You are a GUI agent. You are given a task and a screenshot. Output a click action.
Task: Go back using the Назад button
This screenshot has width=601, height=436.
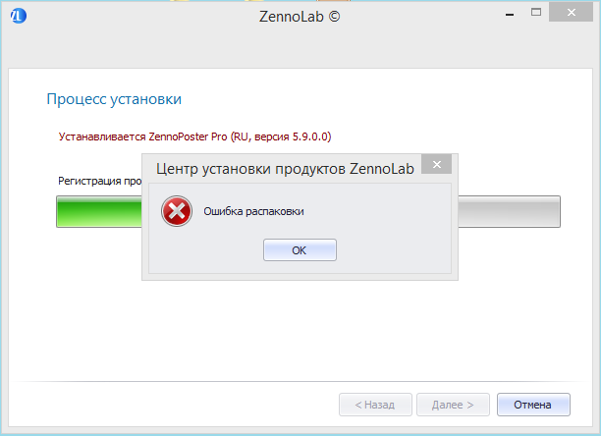(375, 405)
